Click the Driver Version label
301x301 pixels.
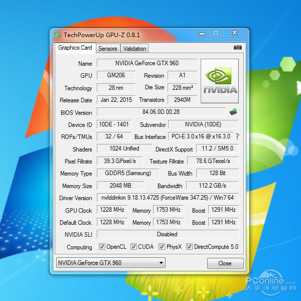[75, 198]
